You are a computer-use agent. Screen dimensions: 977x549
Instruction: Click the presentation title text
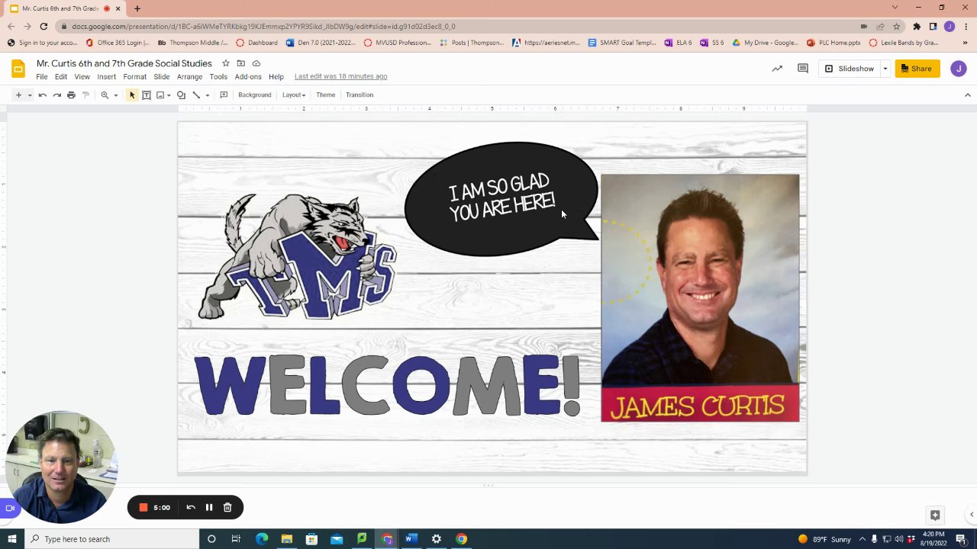[124, 63]
